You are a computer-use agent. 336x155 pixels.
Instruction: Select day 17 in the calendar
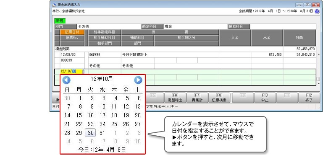[x=102, y=116]
